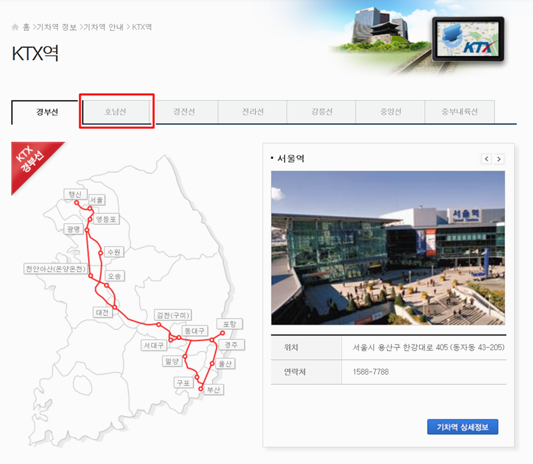Select 영등포 station on the map

tap(106, 219)
